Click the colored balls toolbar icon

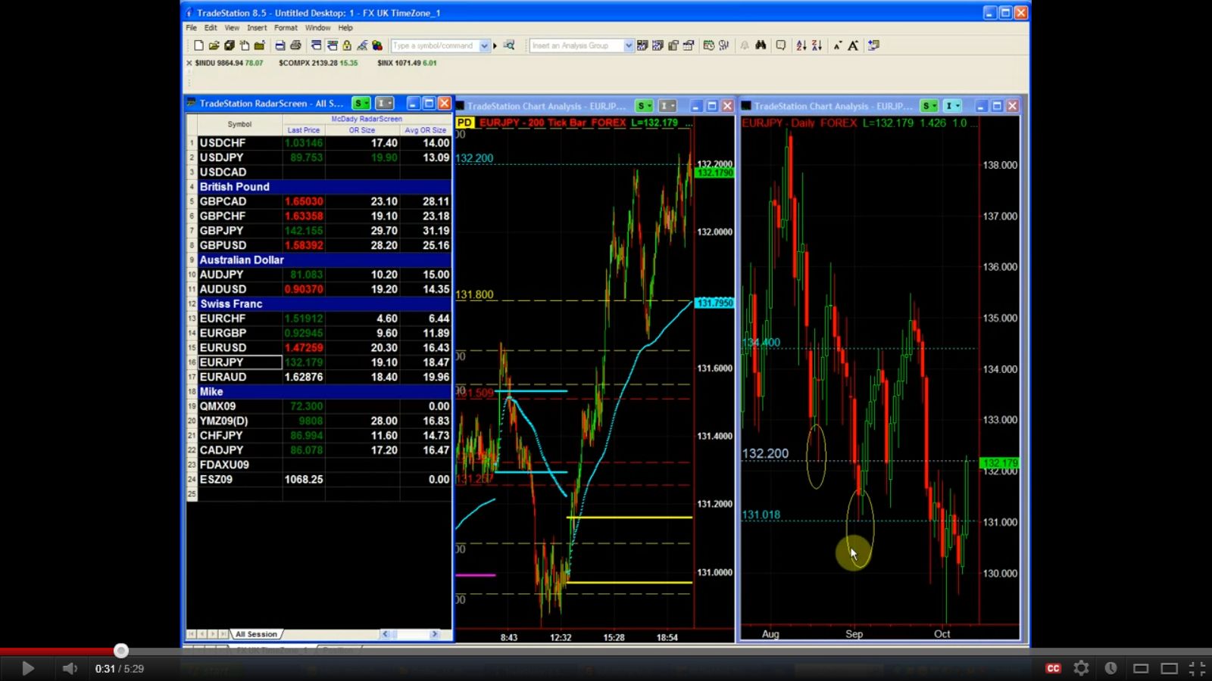[x=377, y=45]
